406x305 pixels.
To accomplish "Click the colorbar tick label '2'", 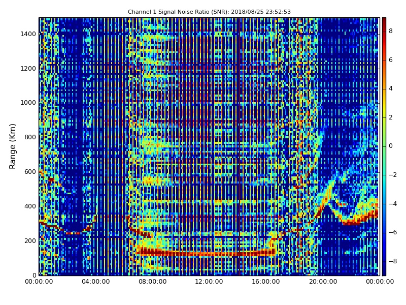I will pos(391,117).
